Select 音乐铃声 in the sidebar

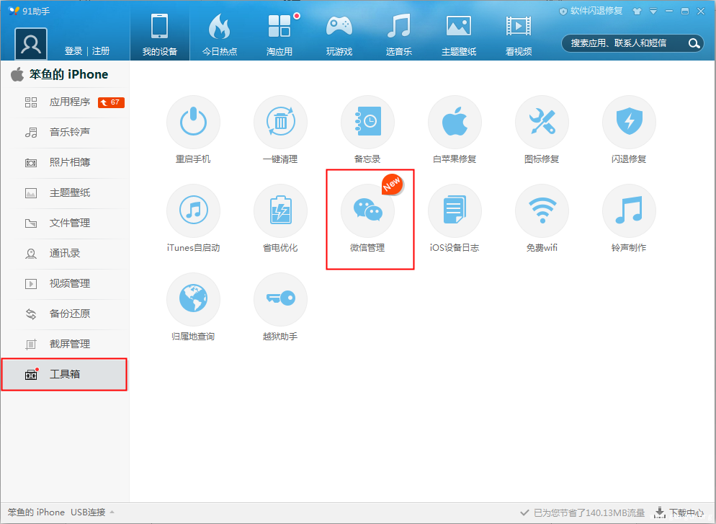click(65, 133)
